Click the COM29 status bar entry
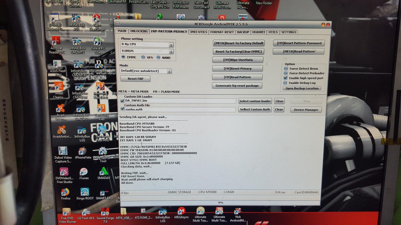 coord(229,192)
